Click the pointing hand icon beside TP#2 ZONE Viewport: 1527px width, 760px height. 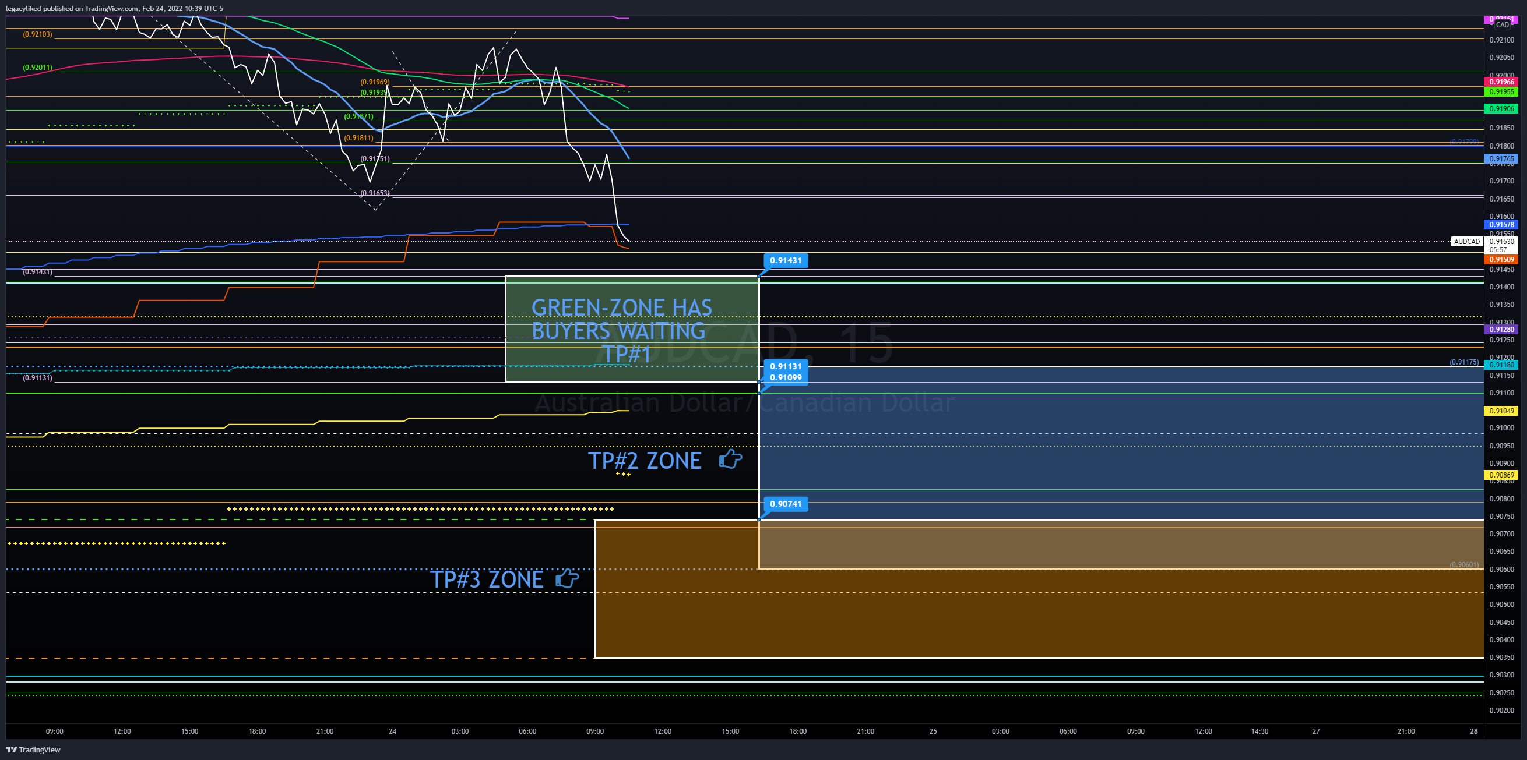tap(730, 459)
